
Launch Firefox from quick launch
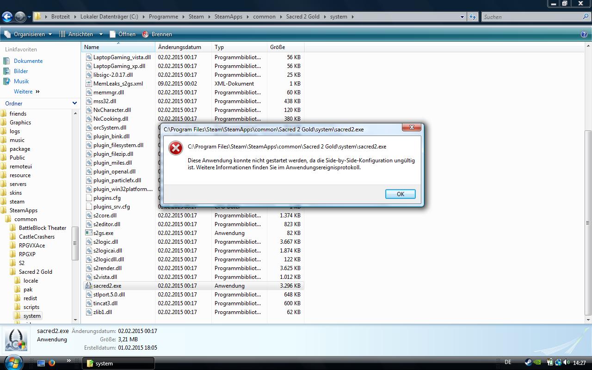coord(51,363)
